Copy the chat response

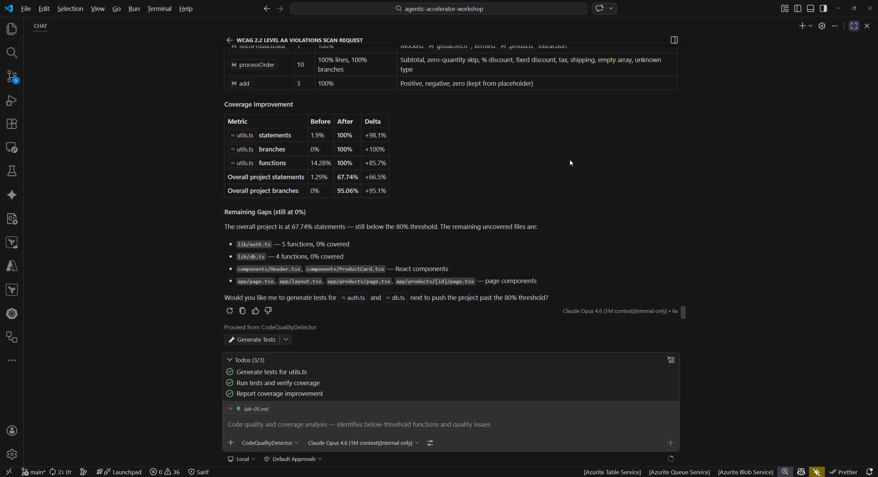pos(242,310)
